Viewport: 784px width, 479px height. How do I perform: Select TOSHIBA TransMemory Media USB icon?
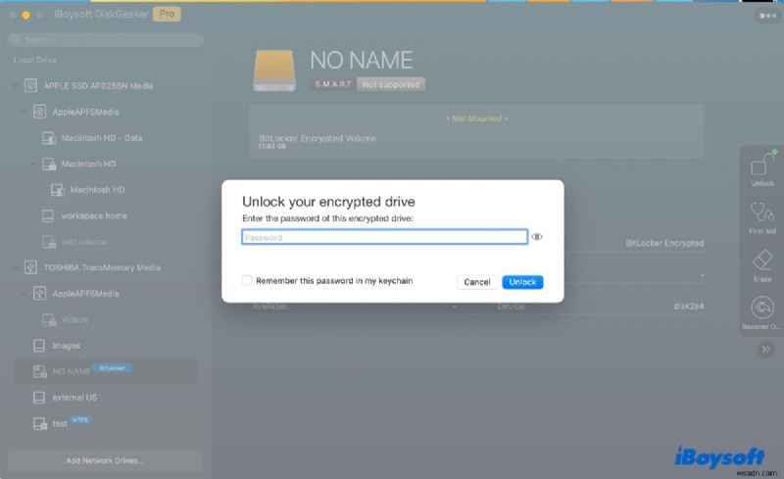pyautogui.click(x=30, y=267)
